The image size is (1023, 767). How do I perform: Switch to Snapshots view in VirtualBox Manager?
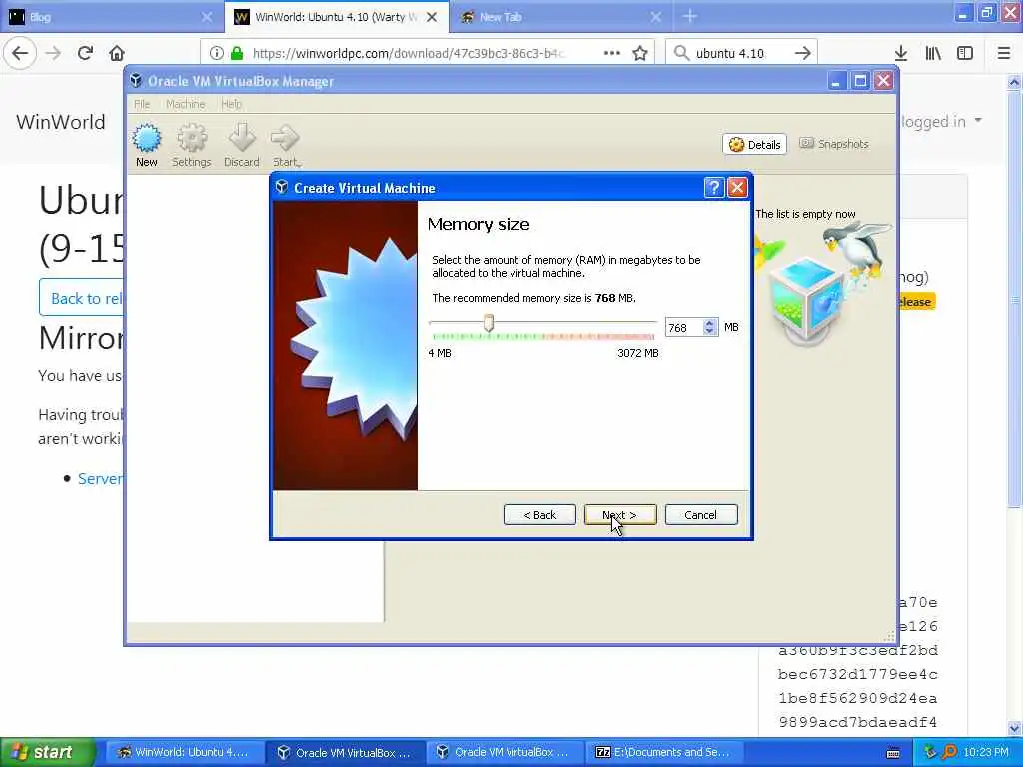(834, 144)
